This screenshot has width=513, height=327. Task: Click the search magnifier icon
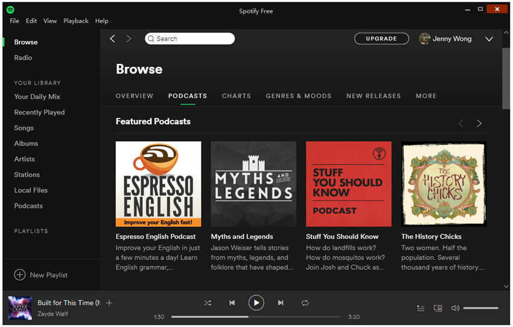click(151, 39)
